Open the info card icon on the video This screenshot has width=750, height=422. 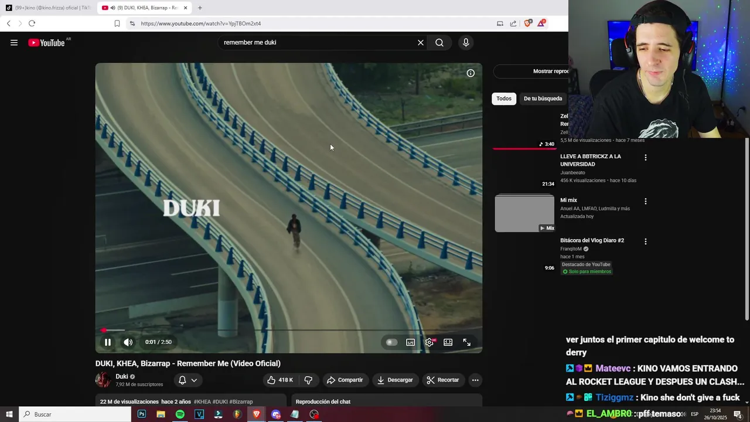click(471, 73)
